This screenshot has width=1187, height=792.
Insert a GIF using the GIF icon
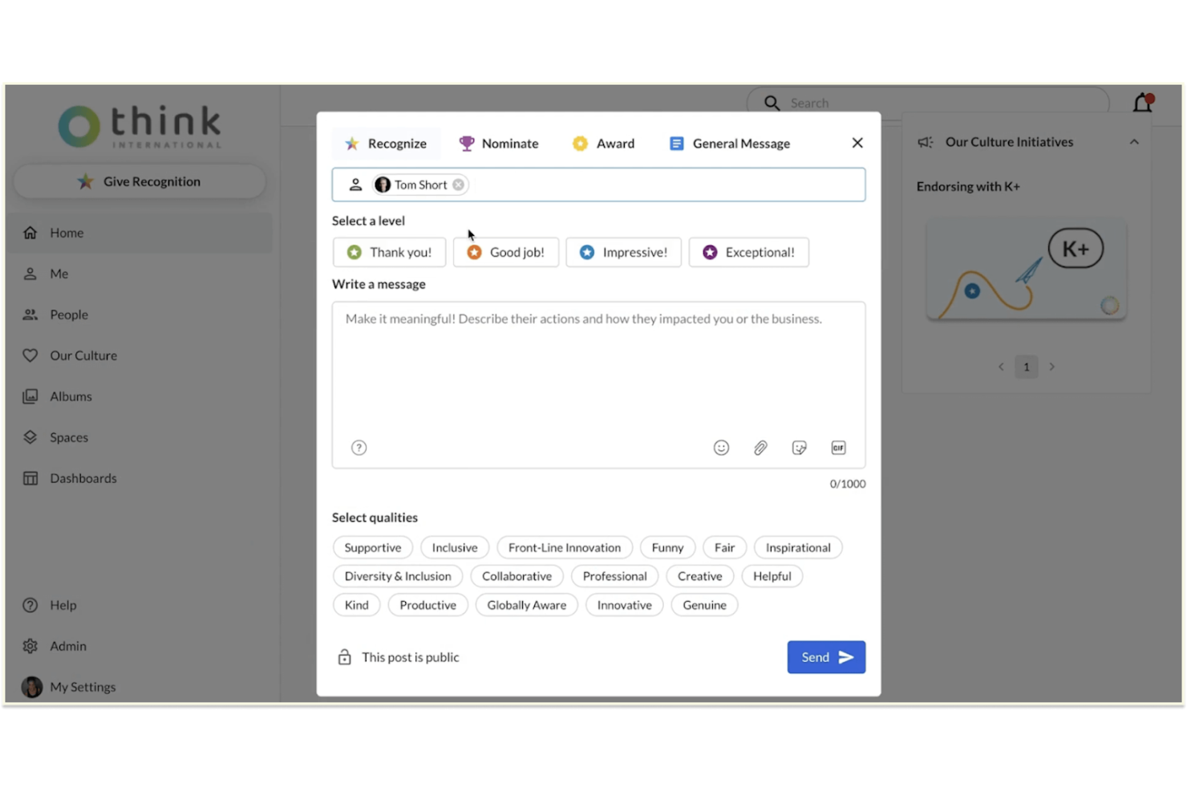click(x=838, y=448)
